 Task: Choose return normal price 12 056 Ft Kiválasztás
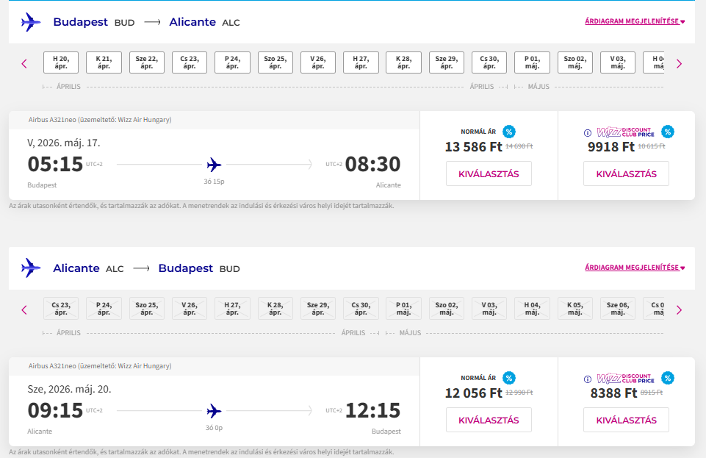(489, 421)
